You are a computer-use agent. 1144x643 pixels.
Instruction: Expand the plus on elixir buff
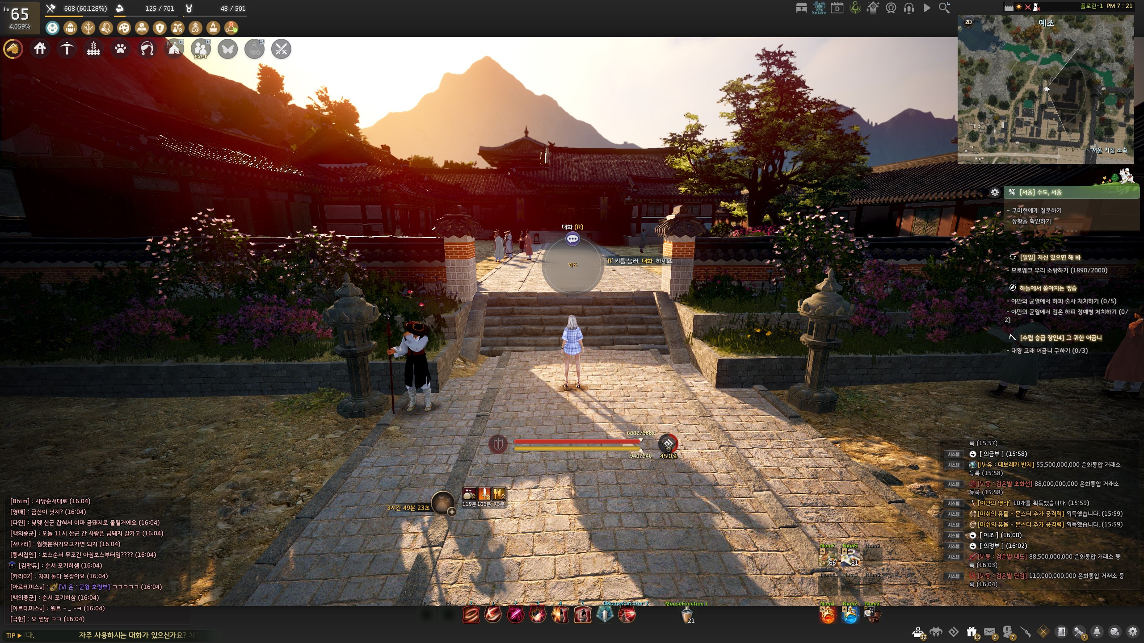pos(452,512)
